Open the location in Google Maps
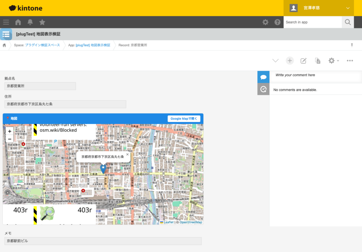This screenshot has width=362, height=252. pos(184,118)
